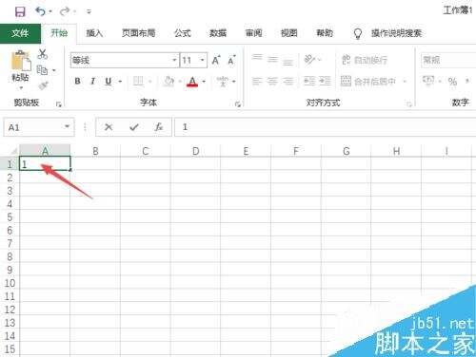Click the Name Box showing A1
476x357 pixels.
39,127
